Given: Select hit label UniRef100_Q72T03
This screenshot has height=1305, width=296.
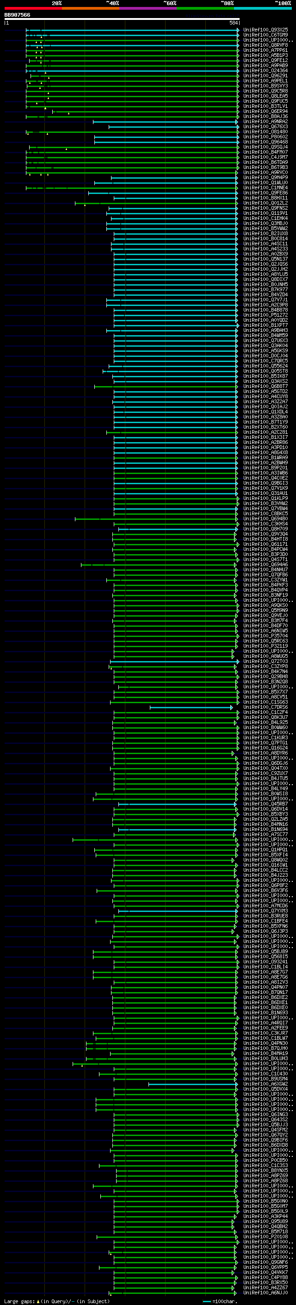Looking at the screenshot, I should [265, 661].
